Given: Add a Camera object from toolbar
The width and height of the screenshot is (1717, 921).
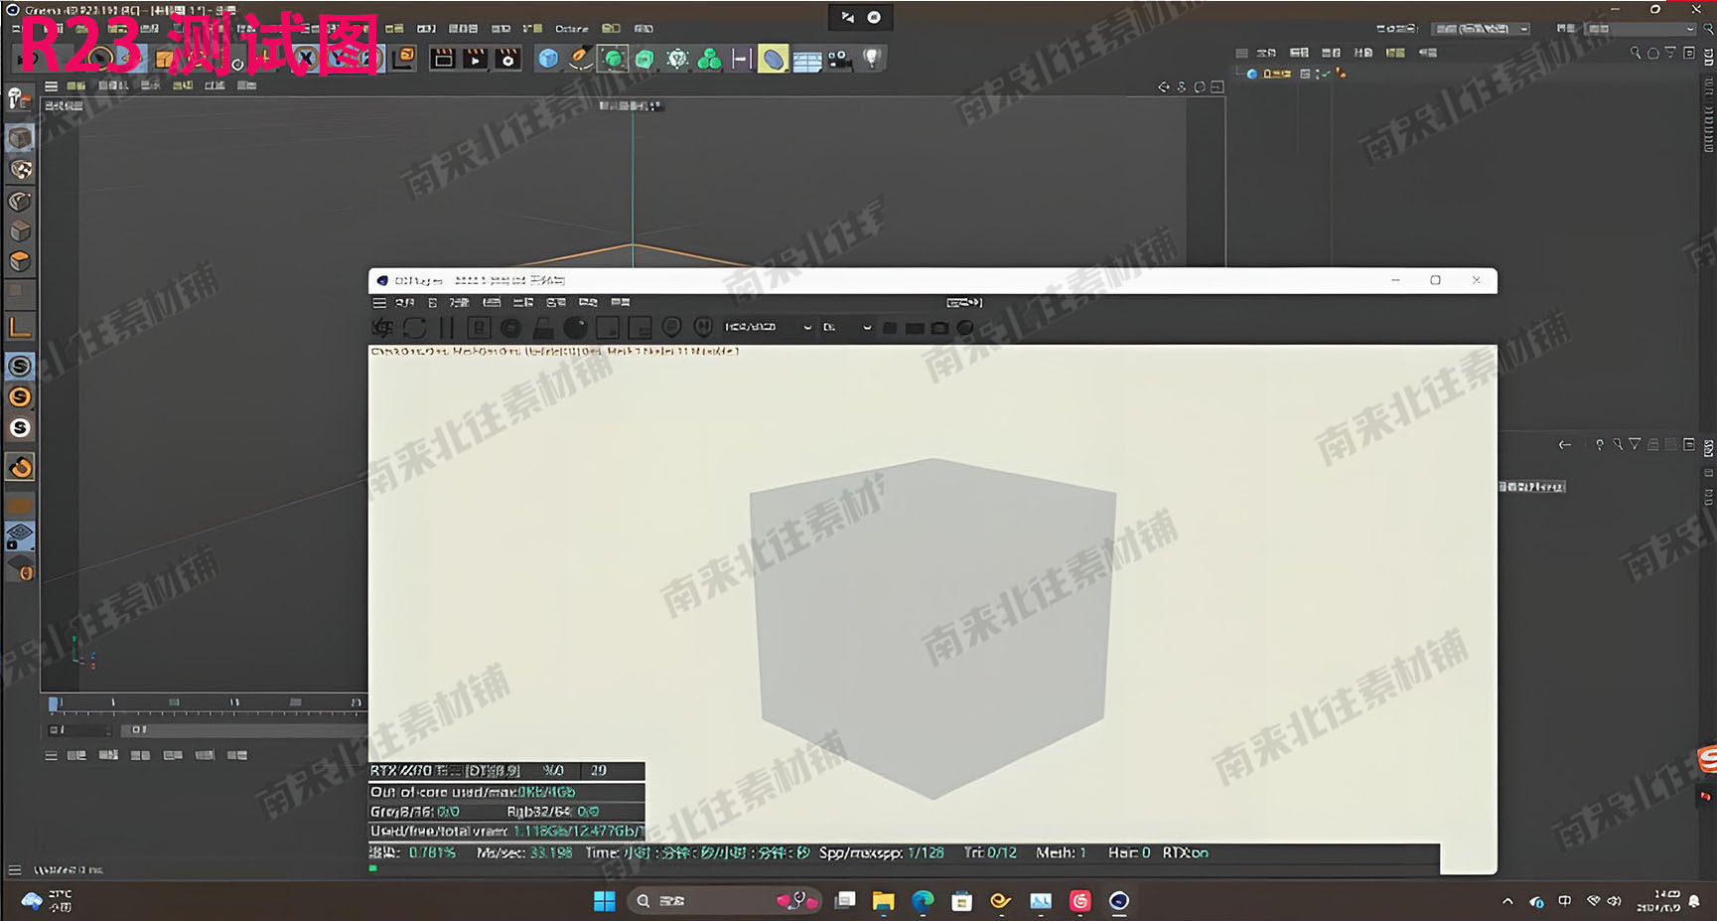Looking at the screenshot, I should click(839, 60).
